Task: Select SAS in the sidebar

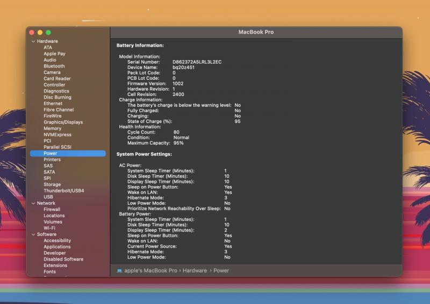Action: [48, 166]
